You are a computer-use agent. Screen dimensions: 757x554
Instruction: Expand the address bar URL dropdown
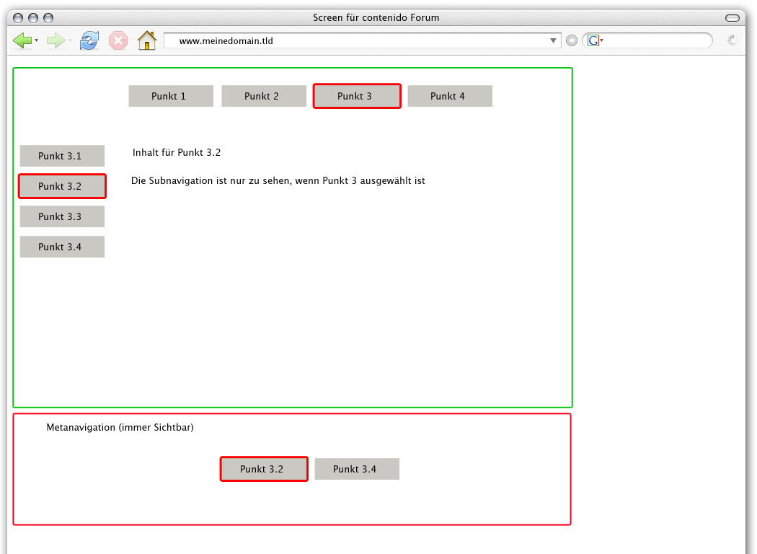(x=553, y=40)
